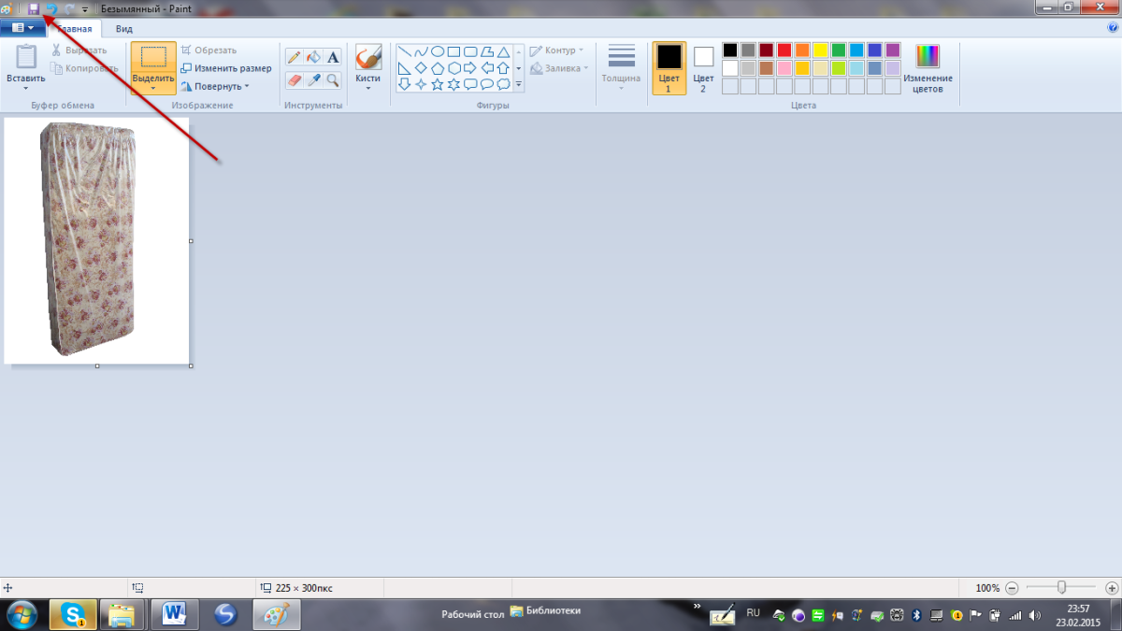Image resolution: width=1122 pixels, height=631 pixels.
Task: Select the Line shape
Action: (x=404, y=51)
